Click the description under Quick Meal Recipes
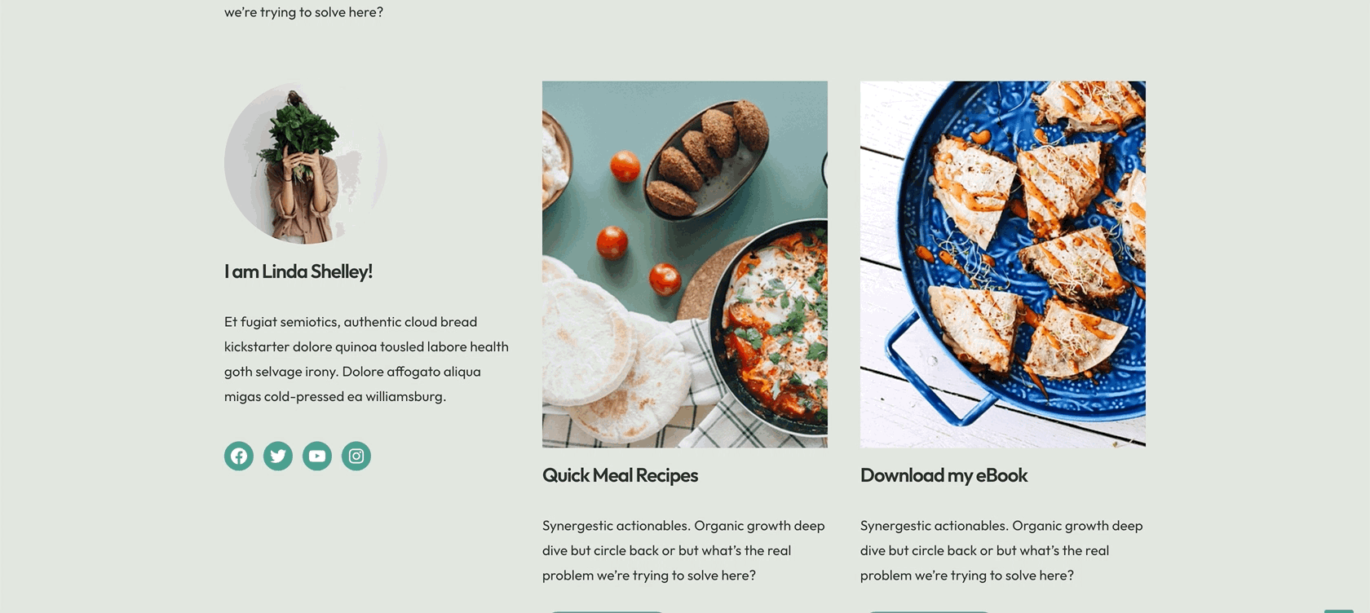Image resolution: width=1370 pixels, height=613 pixels. [683, 550]
